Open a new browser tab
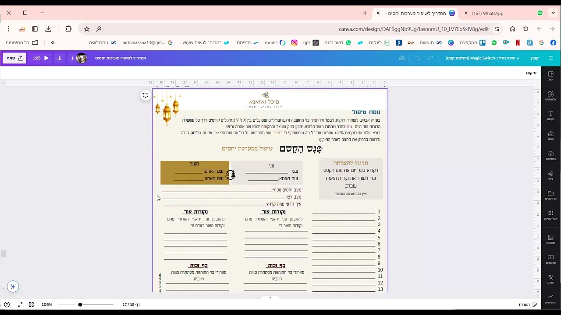The image size is (561, 315). 365,13
